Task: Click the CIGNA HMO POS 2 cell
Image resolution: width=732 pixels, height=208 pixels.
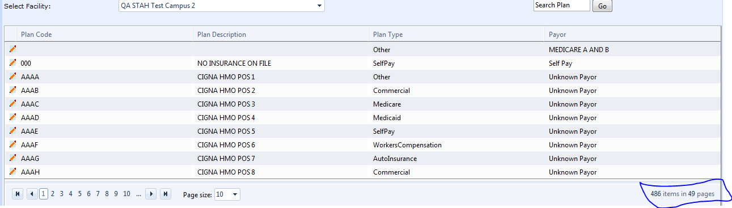Action: pyautogui.click(x=226, y=90)
